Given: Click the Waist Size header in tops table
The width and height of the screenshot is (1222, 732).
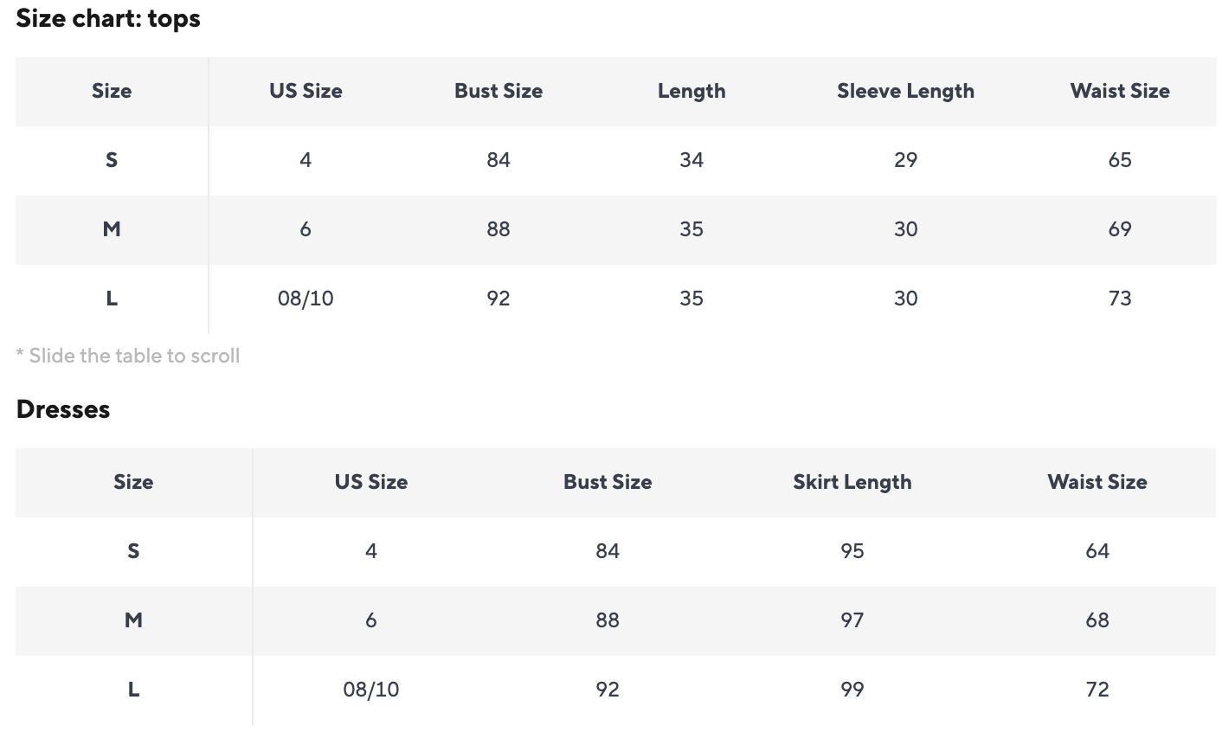Looking at the screenshot, I should (x=1119, y=91).
